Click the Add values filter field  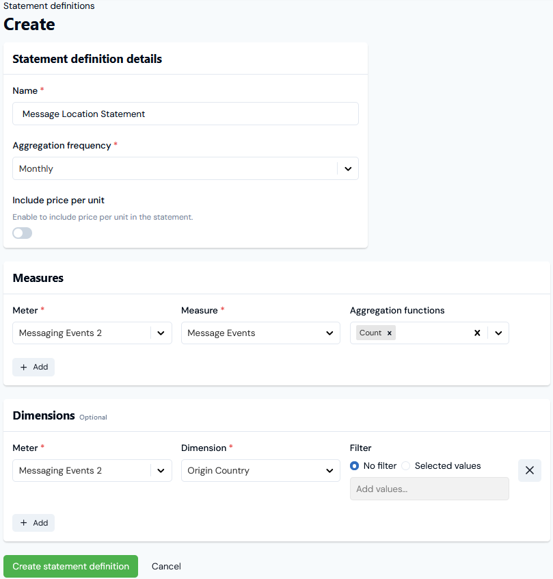click(x=429, y=489)
